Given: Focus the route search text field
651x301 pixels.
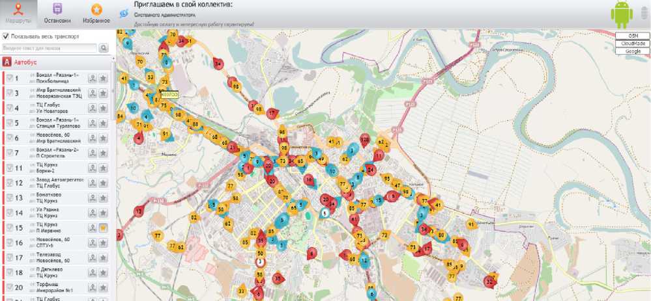Looking at the screenshot, I should coord(50,48).
